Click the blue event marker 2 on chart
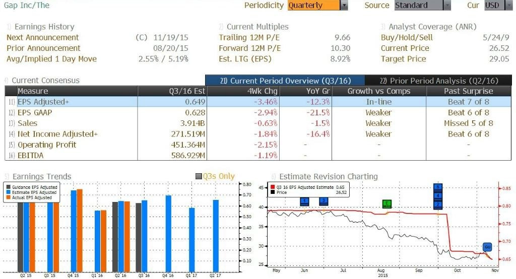This screenshot has height=279, width=516. (438, 204)
